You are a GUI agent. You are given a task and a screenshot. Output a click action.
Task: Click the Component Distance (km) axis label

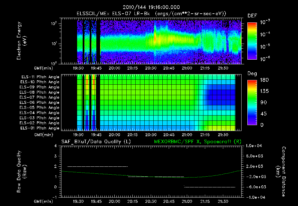(281, 172)
